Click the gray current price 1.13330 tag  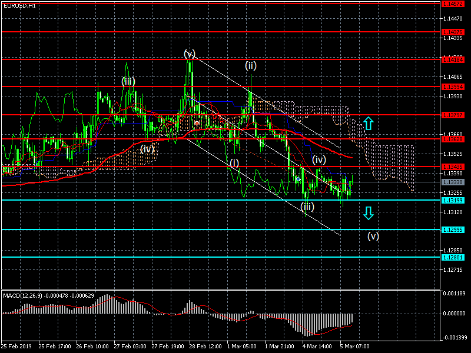[x=453, y=182]
